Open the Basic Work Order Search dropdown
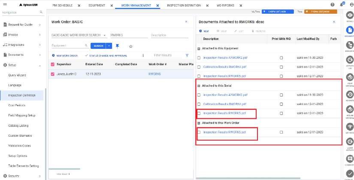 click(x=105, y=36)
